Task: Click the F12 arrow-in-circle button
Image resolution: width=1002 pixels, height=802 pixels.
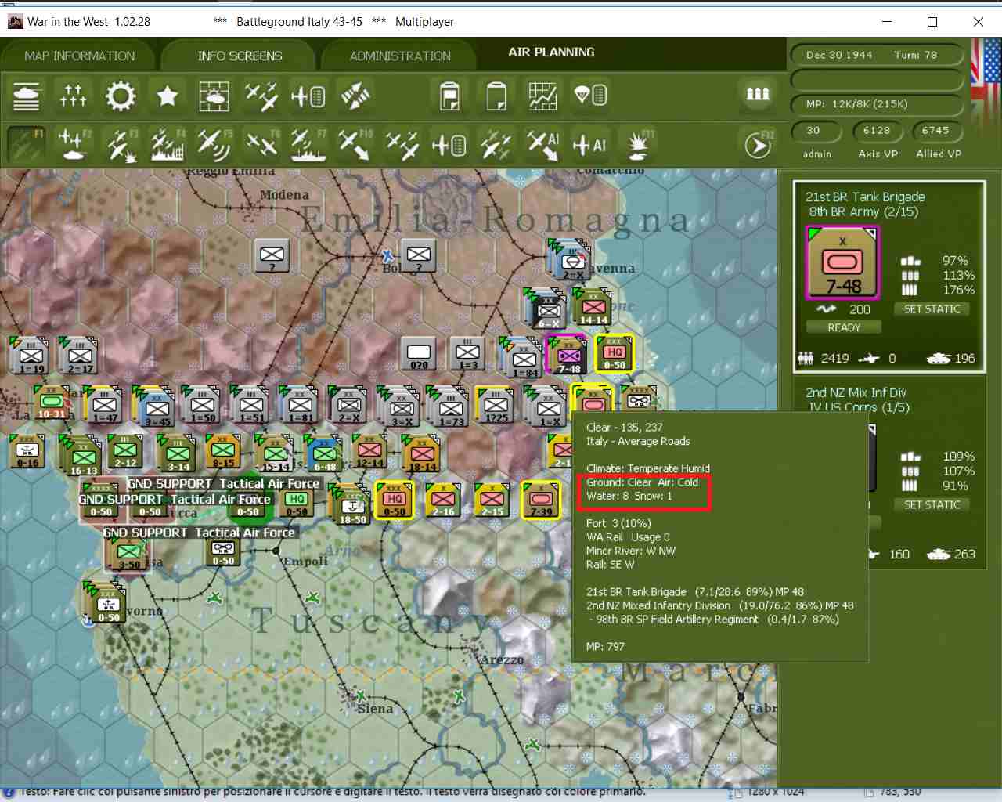Action: pos(758,144)
